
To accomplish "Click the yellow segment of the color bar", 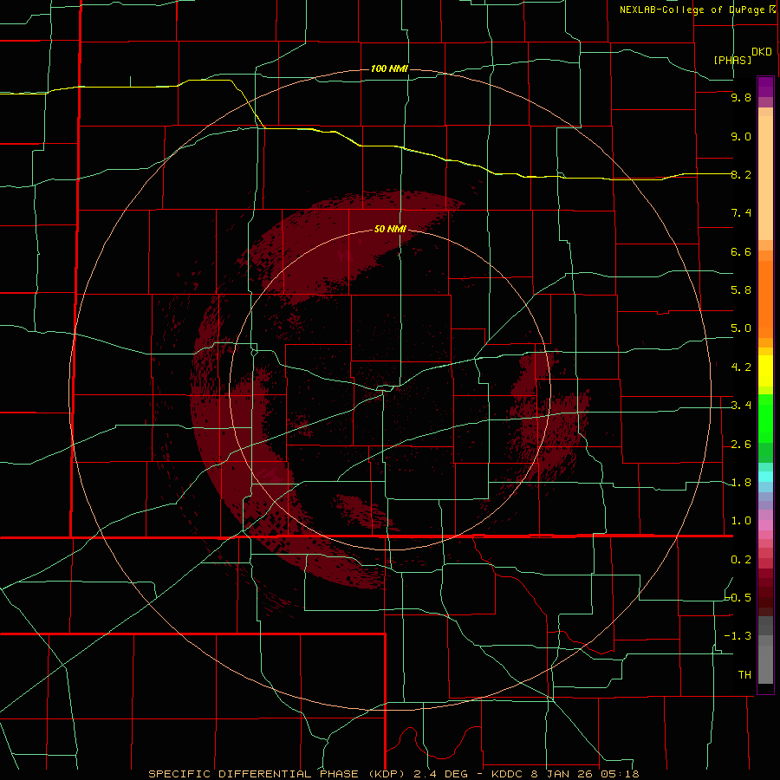I will (x=765, y=371).
